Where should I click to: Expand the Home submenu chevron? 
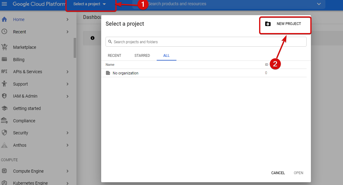click(68, 19)
